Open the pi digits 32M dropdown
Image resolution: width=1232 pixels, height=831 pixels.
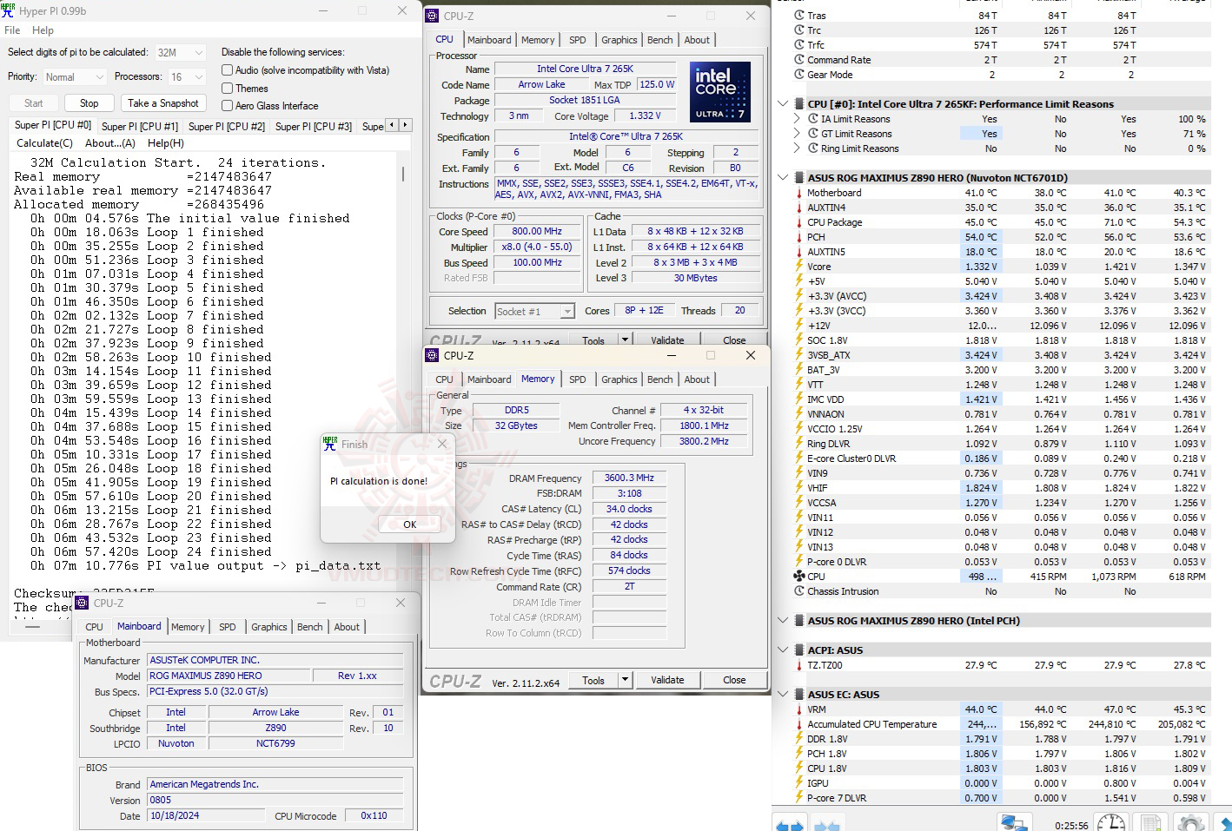[x=180, y=53]
